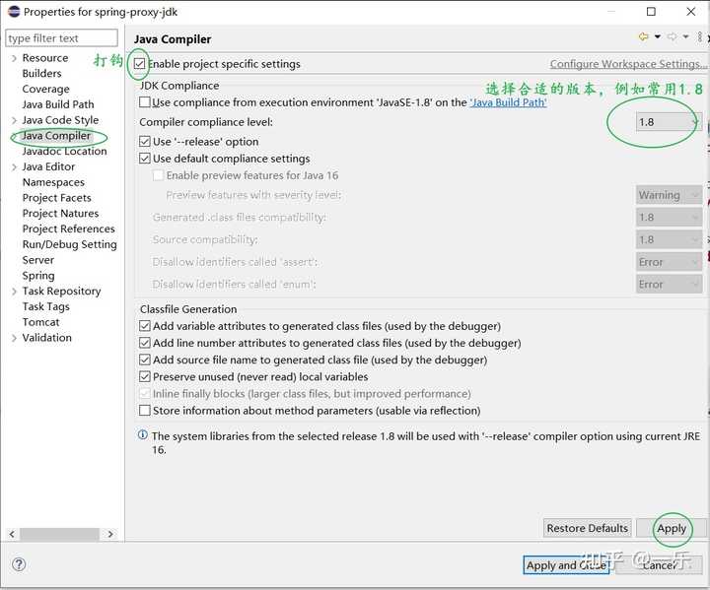Click the Cancel button

[659, 565]
